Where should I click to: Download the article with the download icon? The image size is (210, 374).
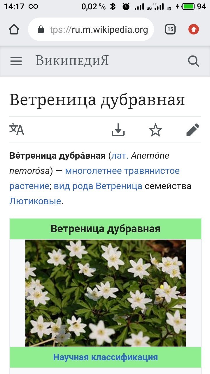[118, 130]
